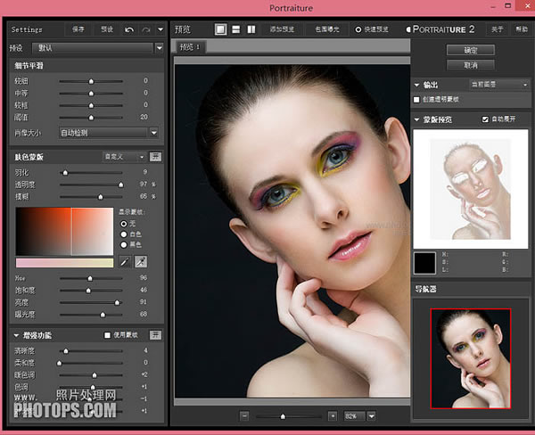Select the second eyedropper mask tool

(x=141, y=261)
